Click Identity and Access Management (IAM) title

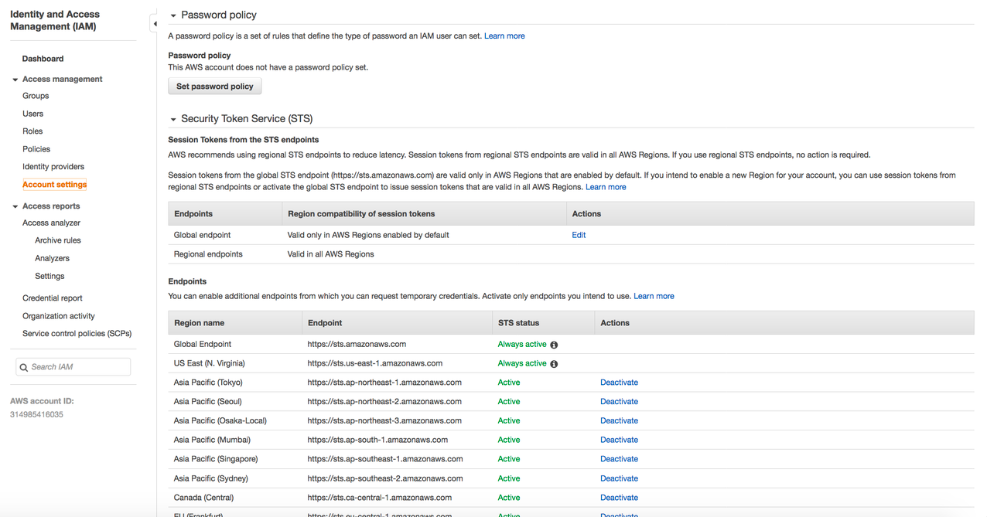(x=55, y=21)
